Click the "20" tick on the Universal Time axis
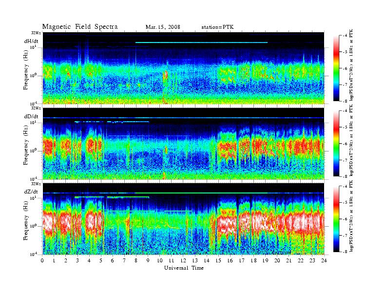 [x=277, y=261]
